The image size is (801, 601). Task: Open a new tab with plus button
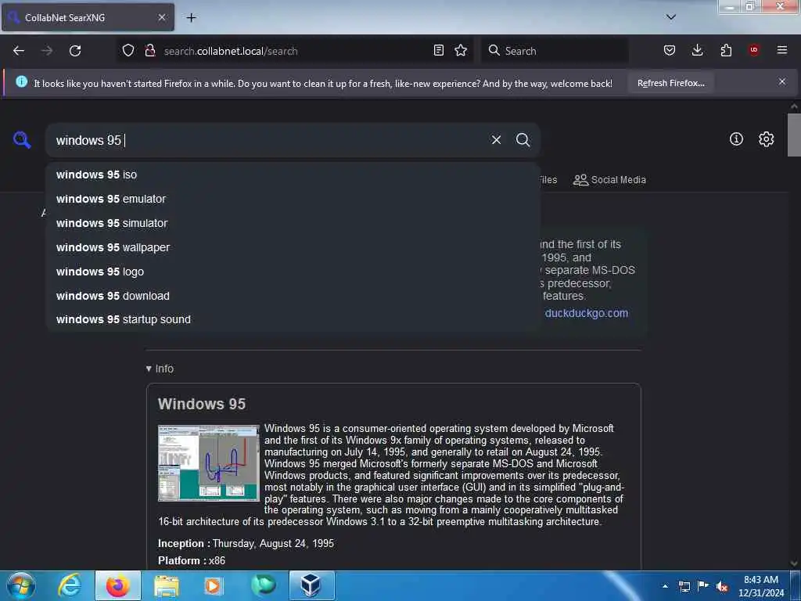(191, 18)
